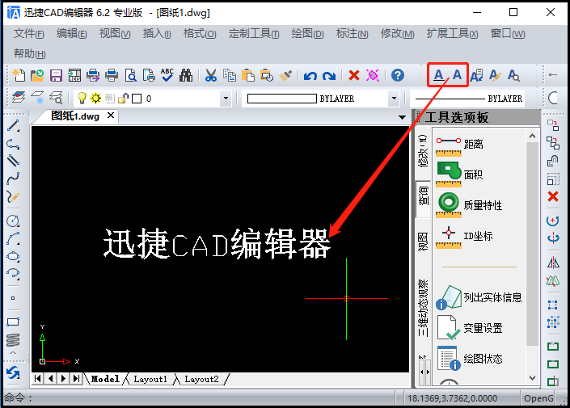Click the binoculars Find icon

pyautogui.click(x=186, y=75)
